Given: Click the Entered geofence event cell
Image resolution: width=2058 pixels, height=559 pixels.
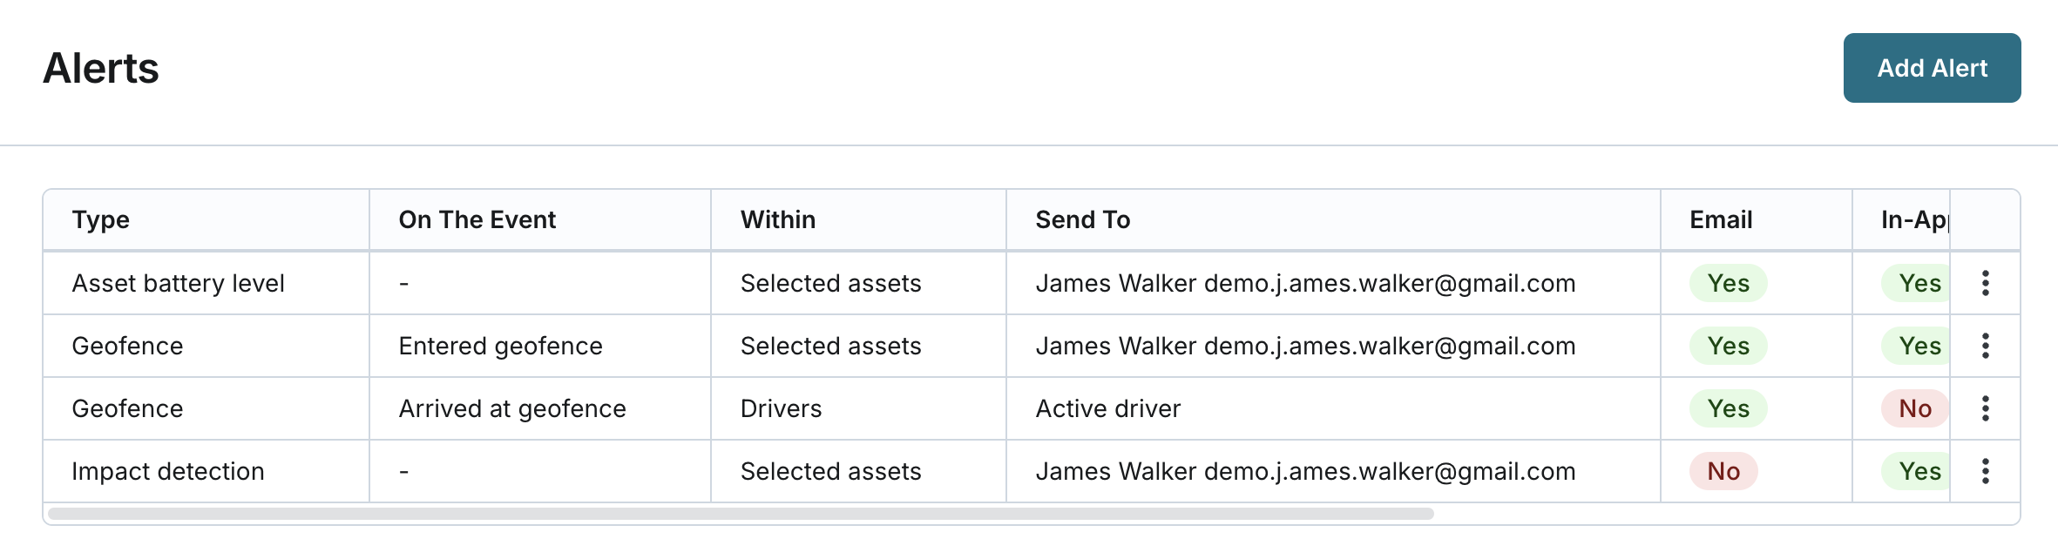Looking at the screenshot, I should (x=500, y=346).
